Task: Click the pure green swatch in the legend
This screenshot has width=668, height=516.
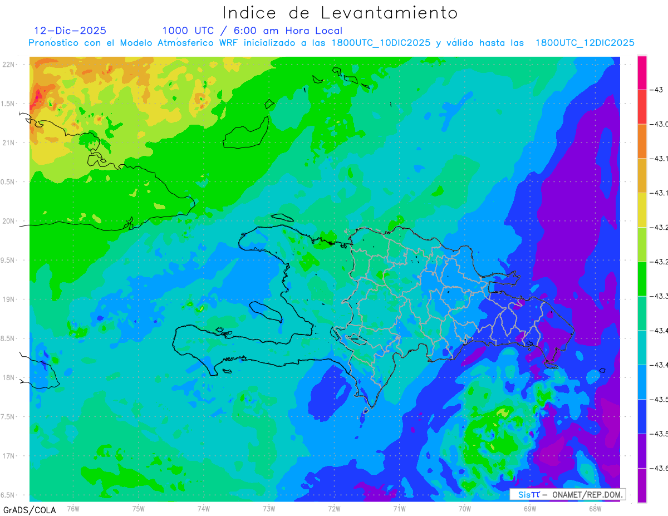Action: point(642,279)
